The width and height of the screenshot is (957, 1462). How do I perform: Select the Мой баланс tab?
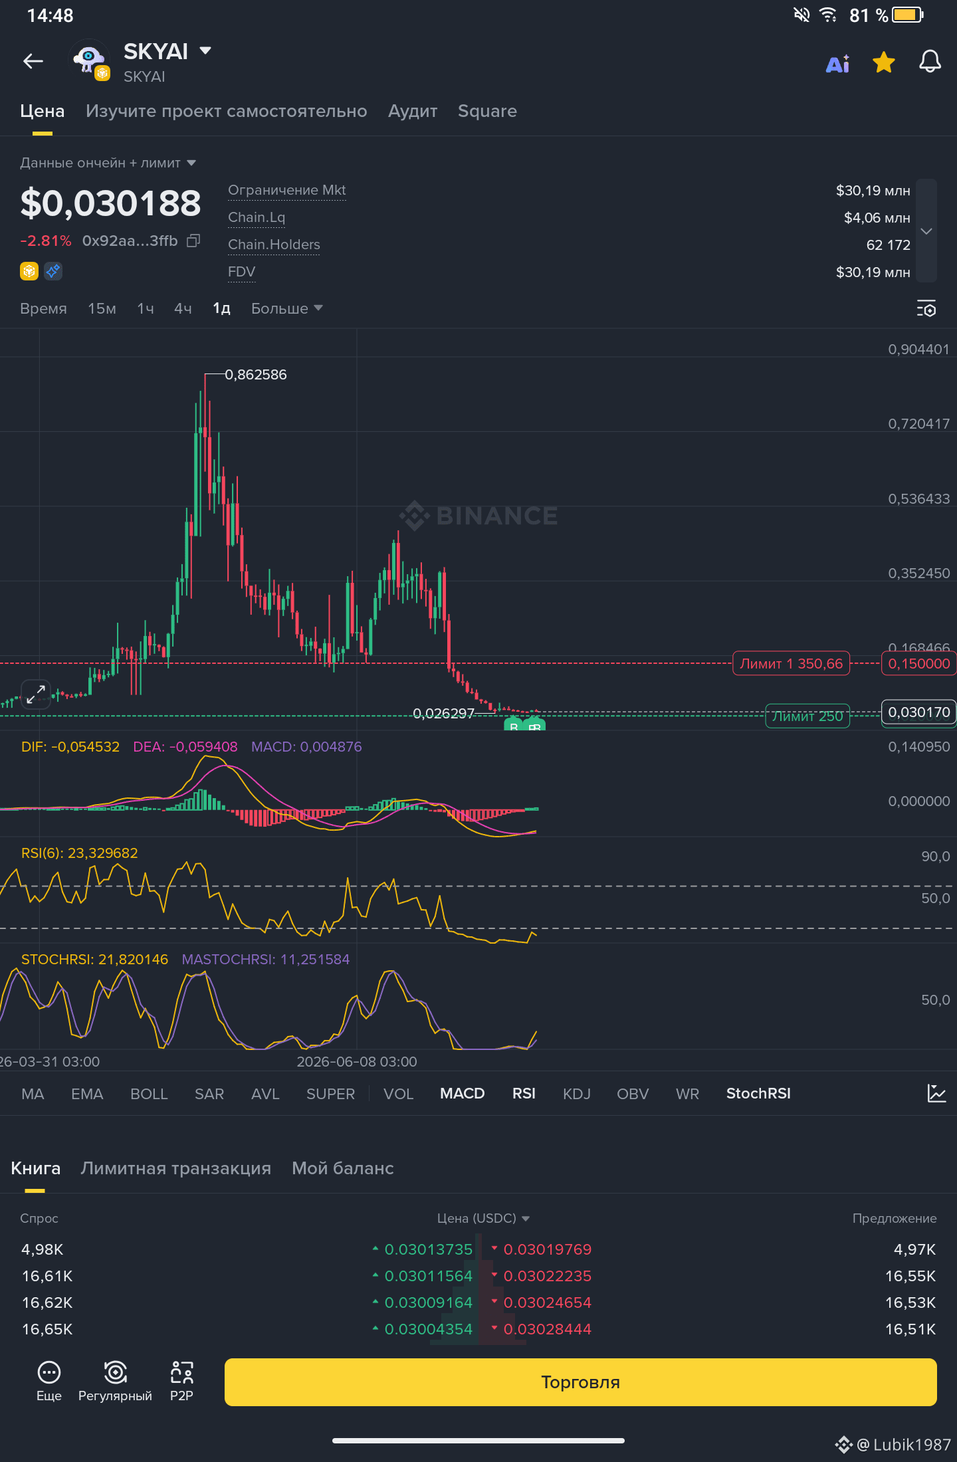pyautogui.click(x=343, y=1168)
